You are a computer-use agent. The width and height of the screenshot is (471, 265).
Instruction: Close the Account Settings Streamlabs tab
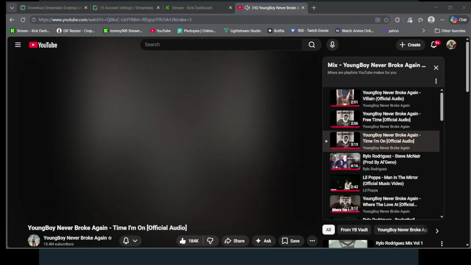158,8
